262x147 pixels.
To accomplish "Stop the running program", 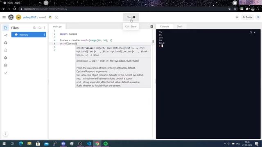I will click(x=131, y=17).
